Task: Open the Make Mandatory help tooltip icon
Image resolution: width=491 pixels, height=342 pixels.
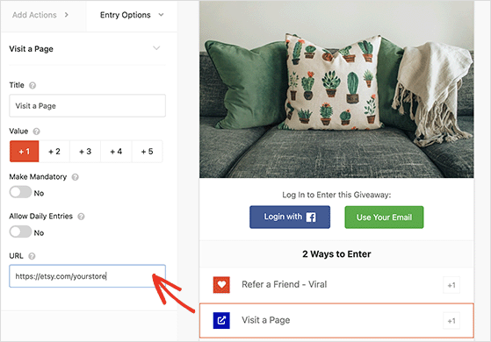Action: (x=76, y=177)
